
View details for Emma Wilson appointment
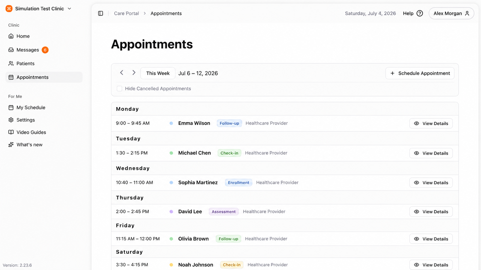(x=431, y=123)
